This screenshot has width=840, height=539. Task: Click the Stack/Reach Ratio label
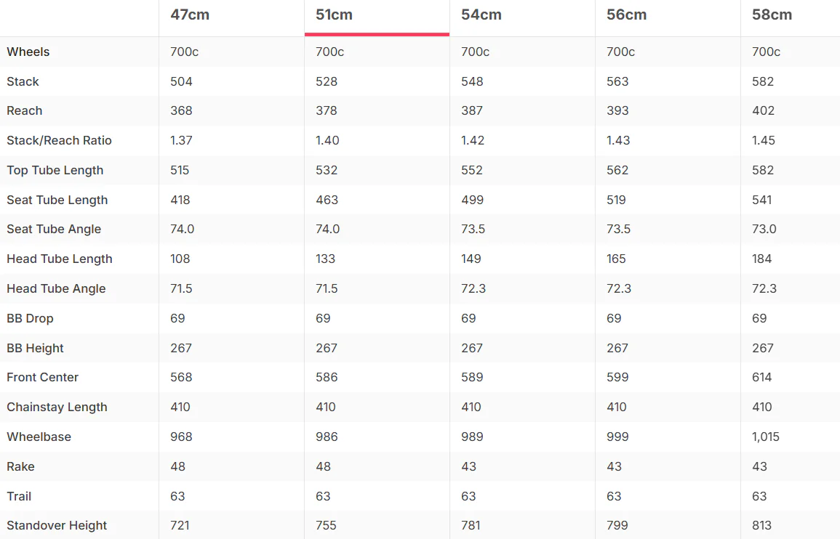click(x=59, y=140)
